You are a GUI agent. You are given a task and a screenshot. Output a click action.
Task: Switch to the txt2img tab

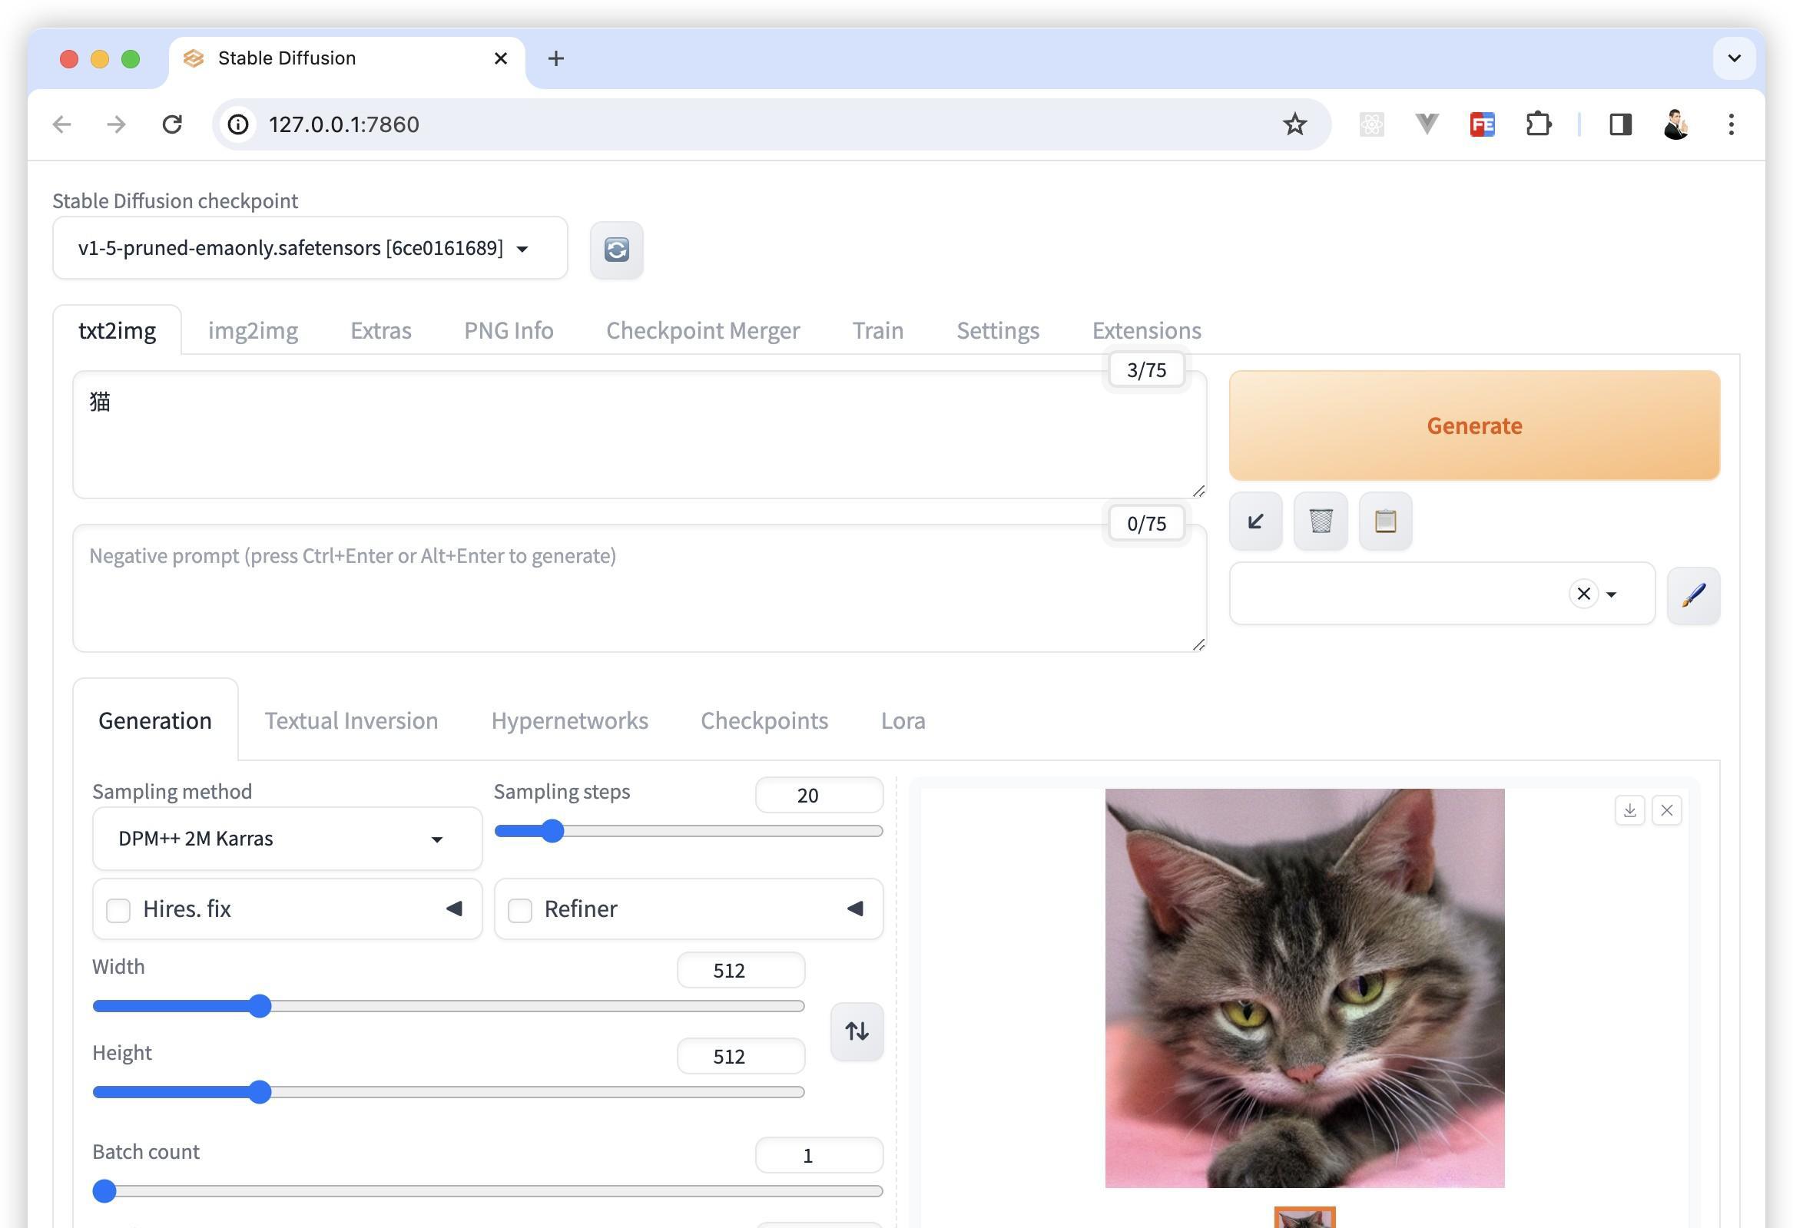tap(118, 331)
